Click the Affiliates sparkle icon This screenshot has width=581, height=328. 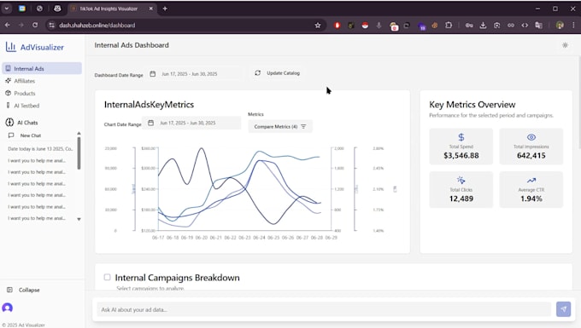[x=9, y=81]
